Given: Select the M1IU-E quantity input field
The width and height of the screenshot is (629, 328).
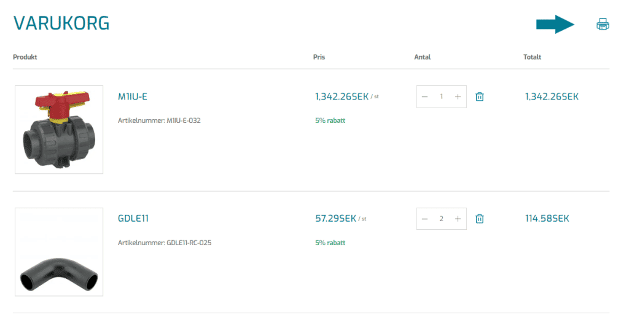Looking at the screenshot, I should pos(441,96).
